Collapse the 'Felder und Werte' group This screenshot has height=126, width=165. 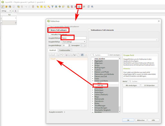point(93,81)
